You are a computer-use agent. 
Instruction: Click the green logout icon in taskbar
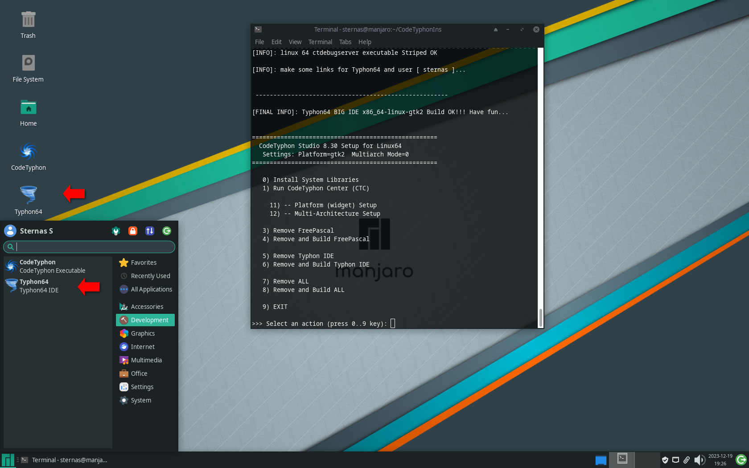click(x=741, y=460)
